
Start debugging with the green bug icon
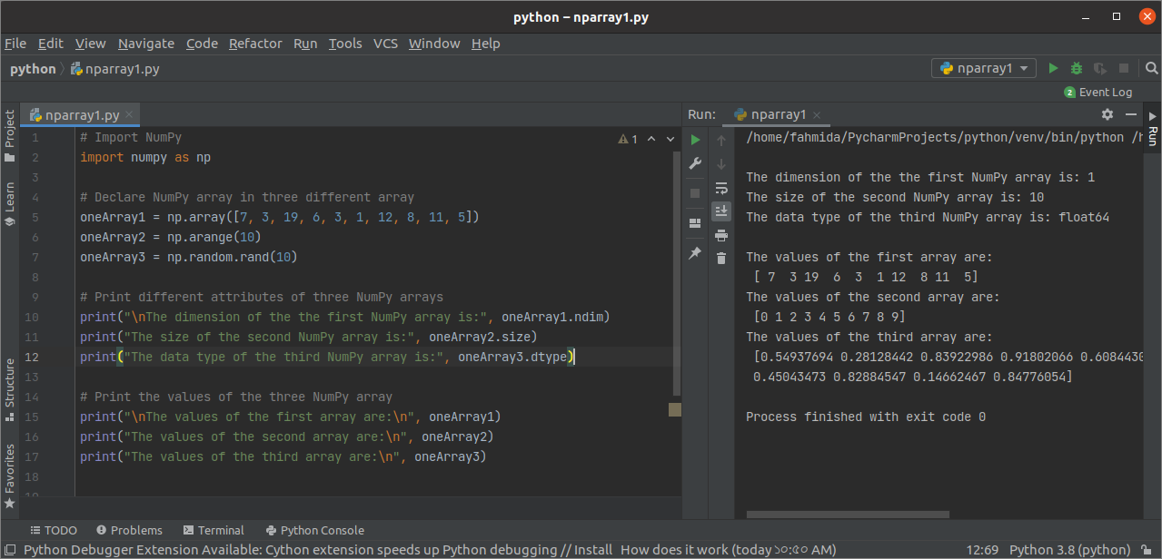(1077, 68)
